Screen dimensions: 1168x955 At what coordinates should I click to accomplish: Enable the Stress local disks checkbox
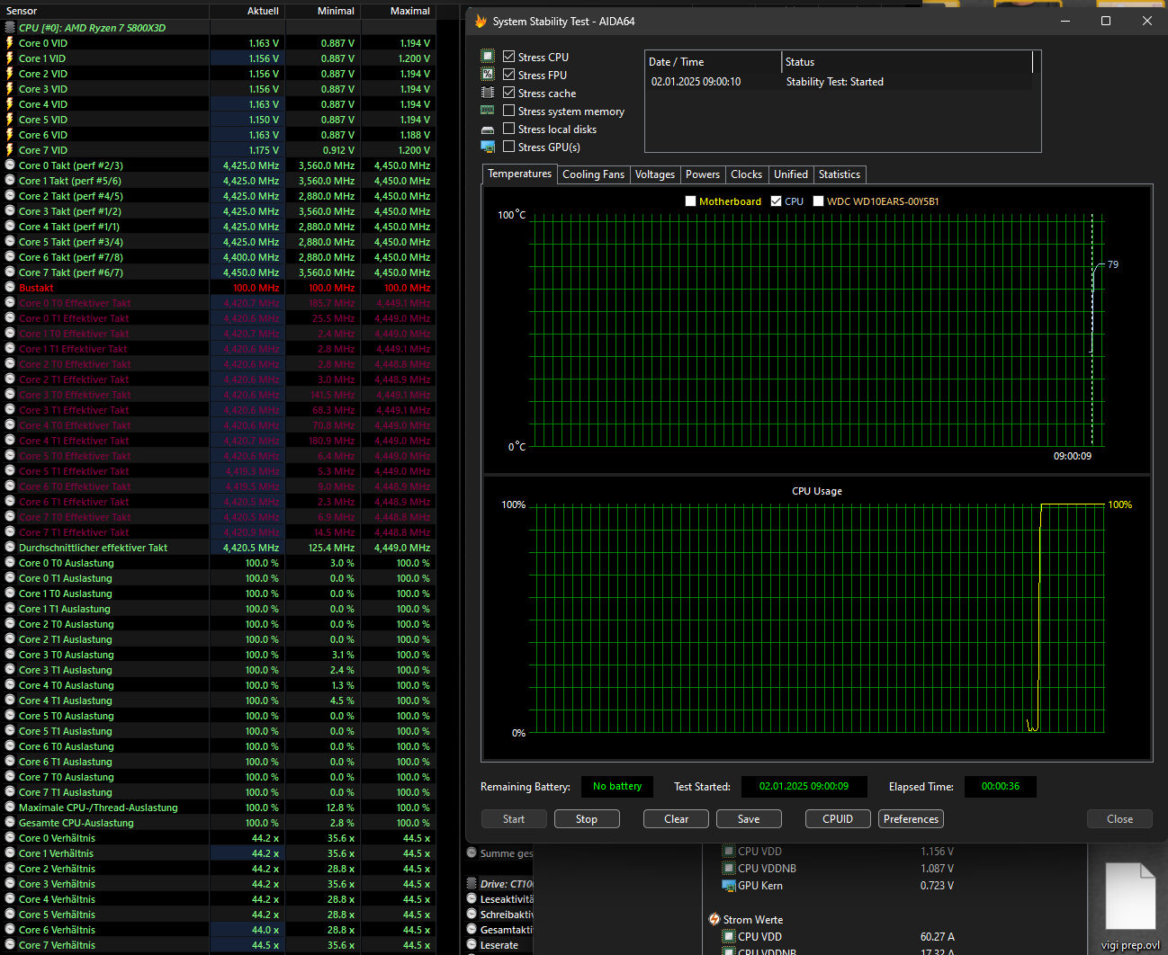[509, 128]
